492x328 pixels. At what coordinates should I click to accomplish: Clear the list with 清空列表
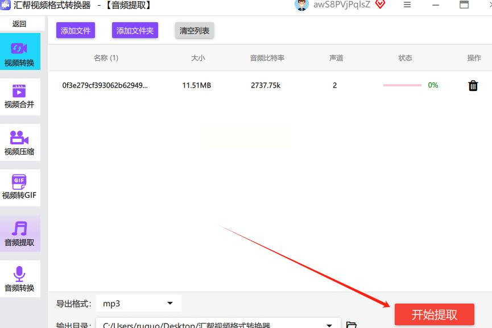pos(194,31)
